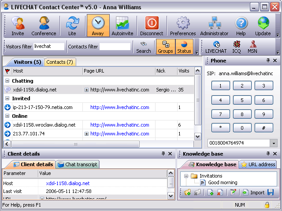Open the phone number dropdown
The image size is (282, 211).
click(274, 143)
